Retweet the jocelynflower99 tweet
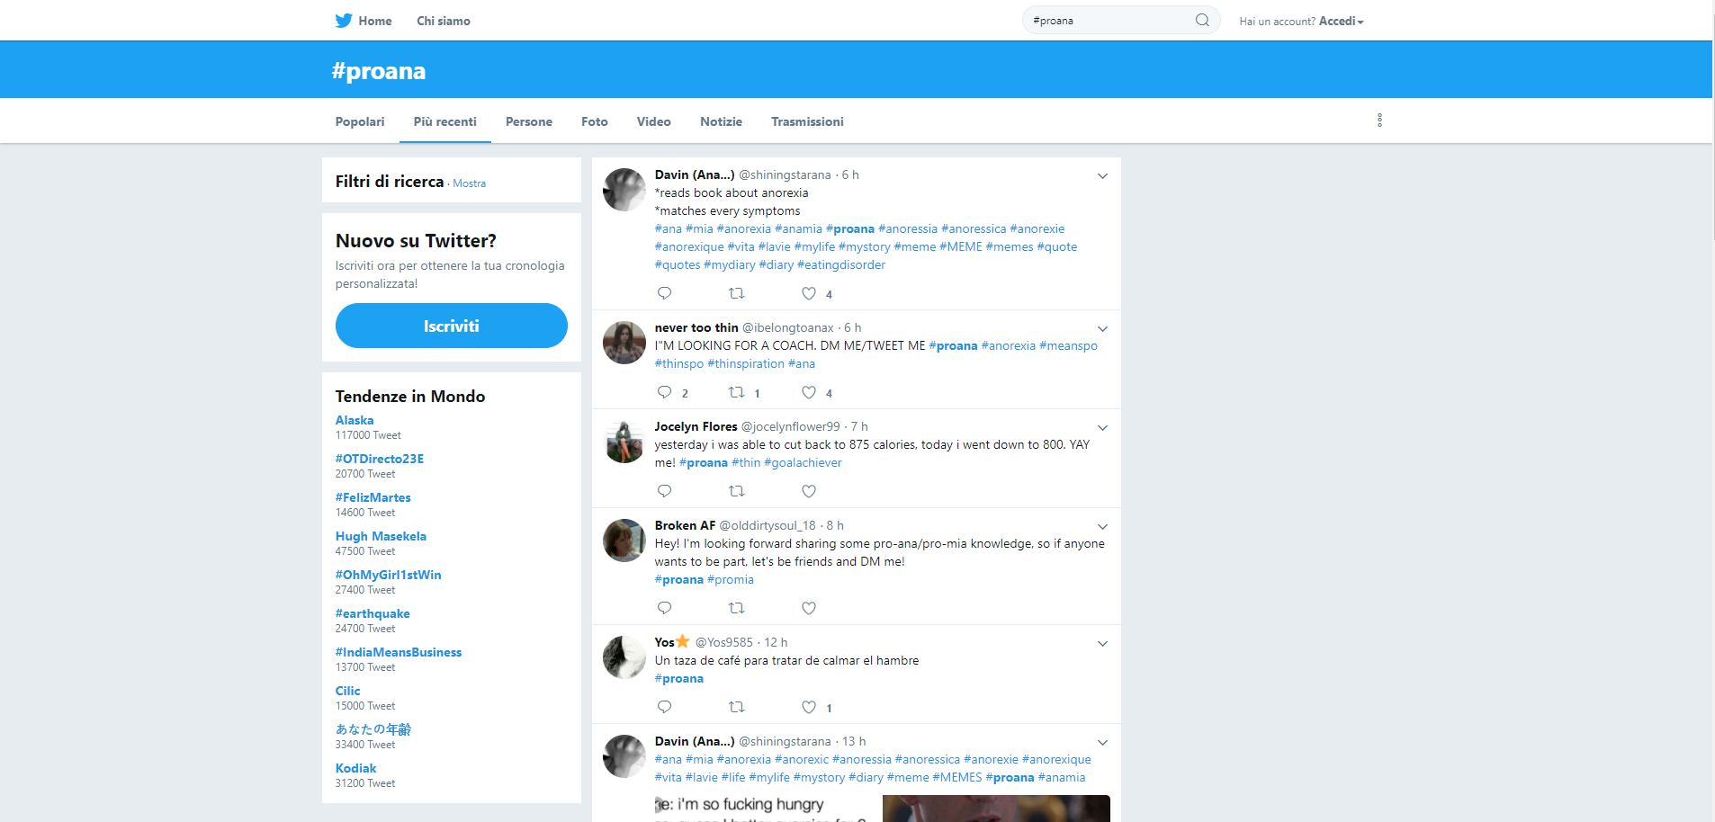Image resolution: width=1715 pixels, height=822 pixels. click(x=736, y=491)
